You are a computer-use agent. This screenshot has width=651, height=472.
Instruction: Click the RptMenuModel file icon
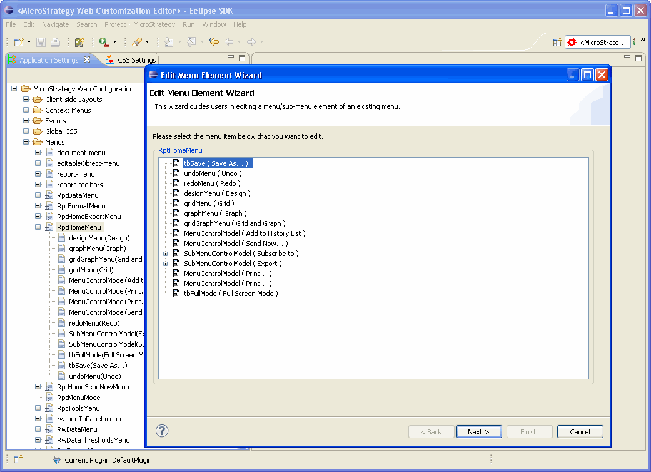click(x=49, y=398)
